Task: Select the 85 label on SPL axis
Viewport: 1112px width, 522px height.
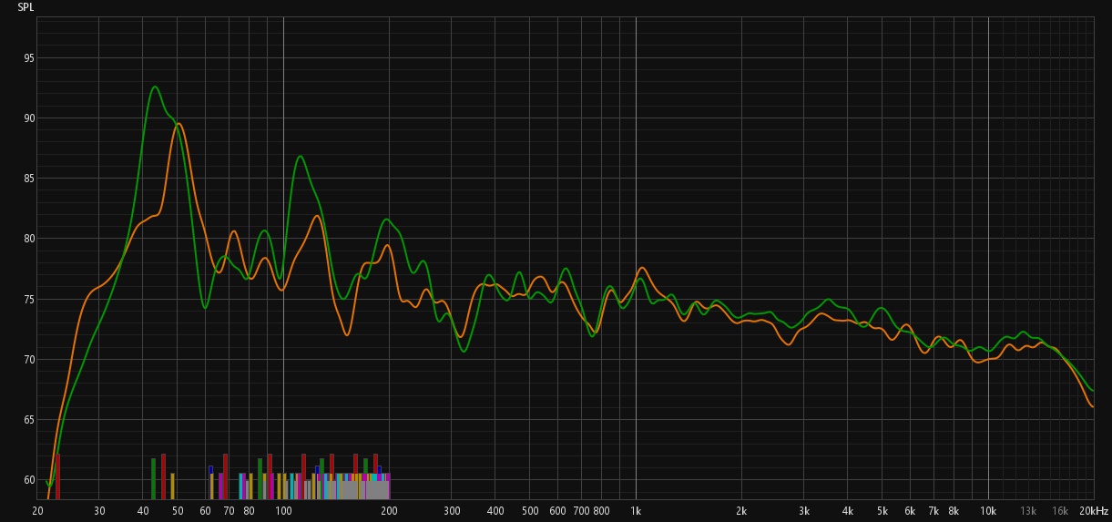Action: point(28,179)
